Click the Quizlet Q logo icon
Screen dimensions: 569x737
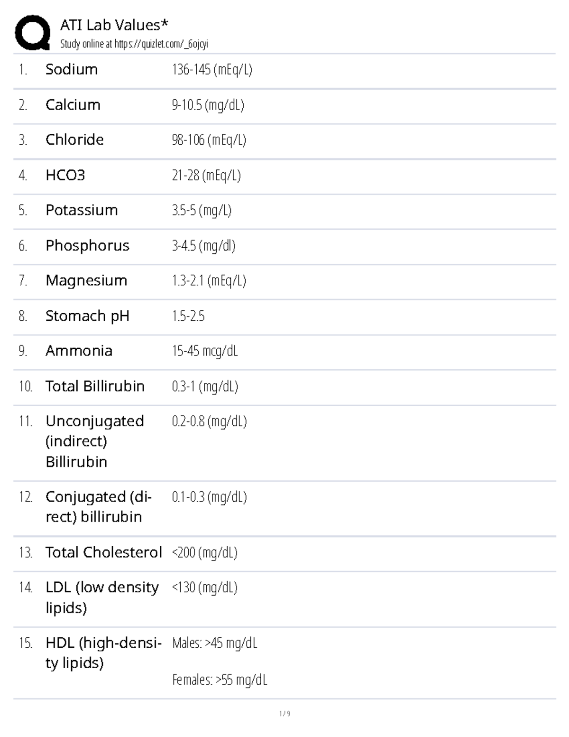(x=33, y=32)
